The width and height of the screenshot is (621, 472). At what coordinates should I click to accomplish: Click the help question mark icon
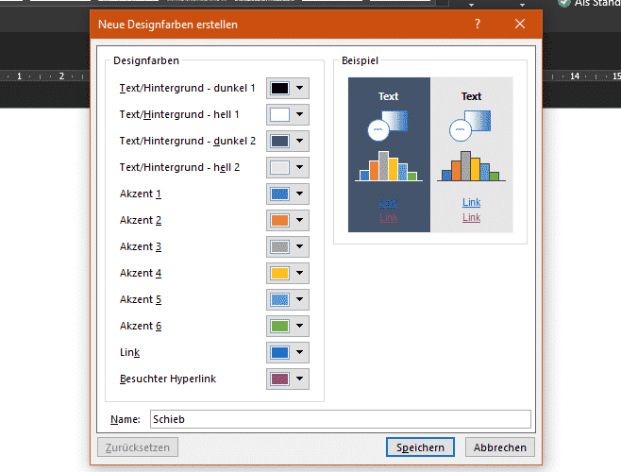(478, 24)
